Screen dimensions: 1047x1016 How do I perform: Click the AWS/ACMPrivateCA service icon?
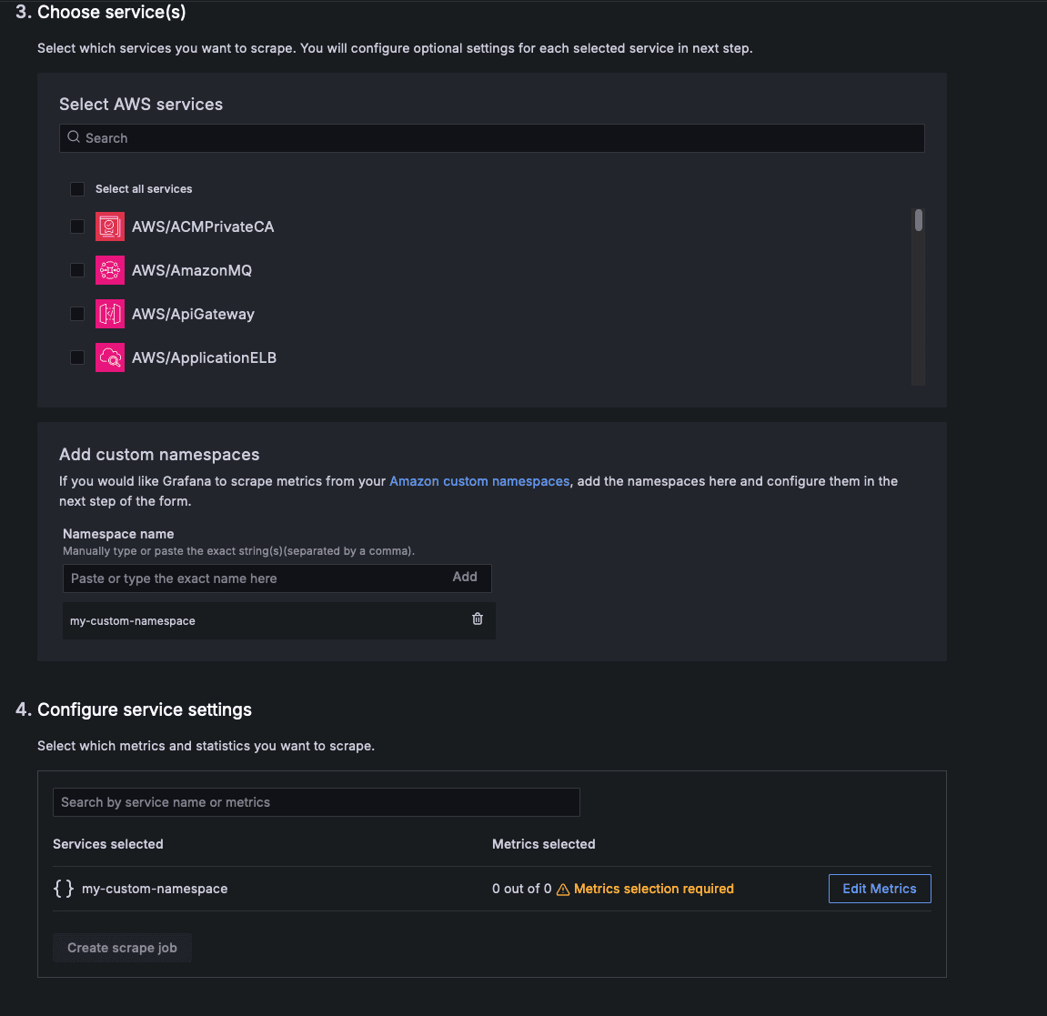(109, 226)
